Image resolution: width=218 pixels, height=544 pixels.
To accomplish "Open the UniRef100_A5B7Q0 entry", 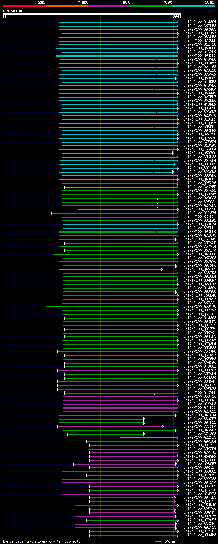I will coord(200,153).
